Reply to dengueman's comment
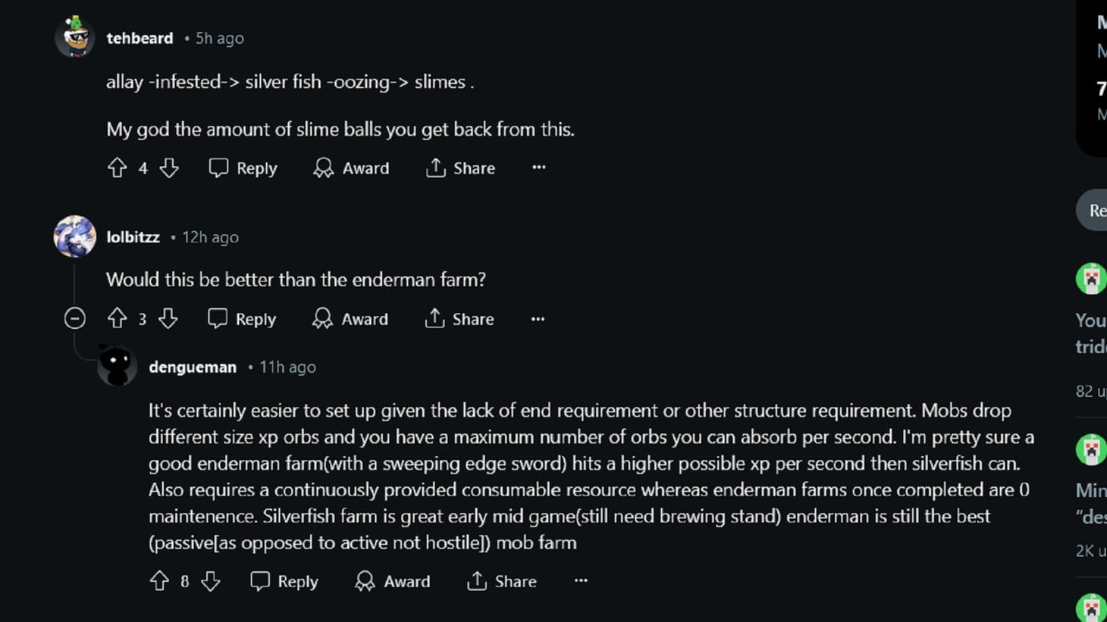Image resolution: width=1107 pixels, height=622 pixels. [x=284, y=581]
